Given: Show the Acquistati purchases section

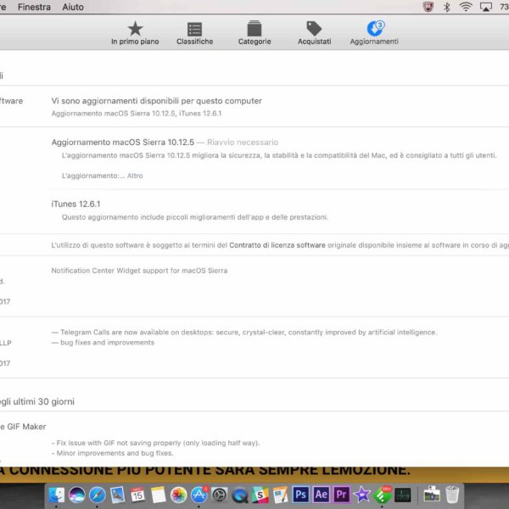Looking at the screenshot, I should click(x=314, y=33).
